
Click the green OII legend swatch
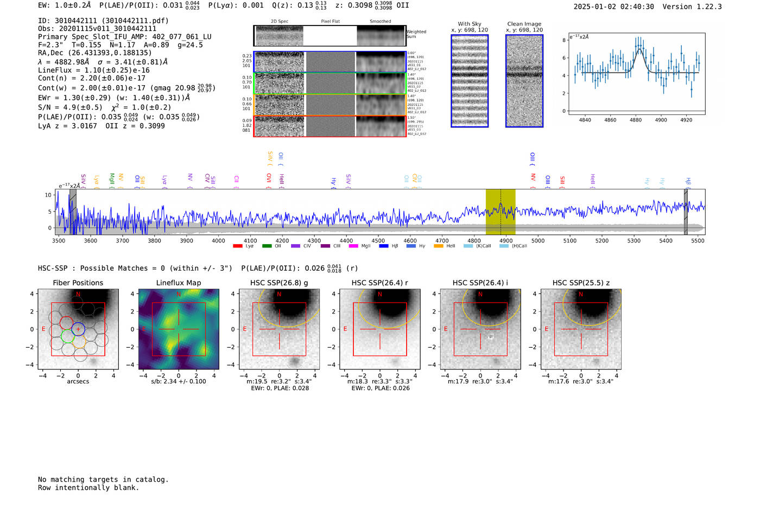267,246
